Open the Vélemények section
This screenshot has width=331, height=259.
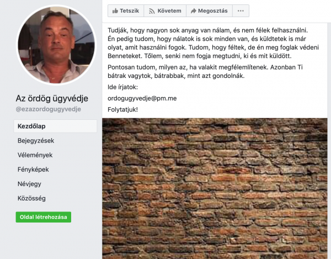pos(35,155)
